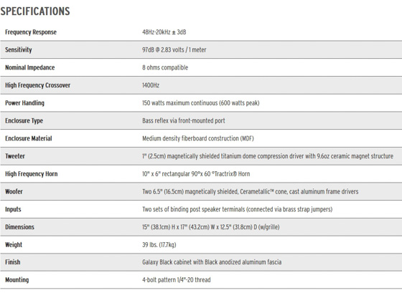This screenshot has height=298, width=402.
Task: Select the Enclosure Material label
Action: (x=29, y=138)
